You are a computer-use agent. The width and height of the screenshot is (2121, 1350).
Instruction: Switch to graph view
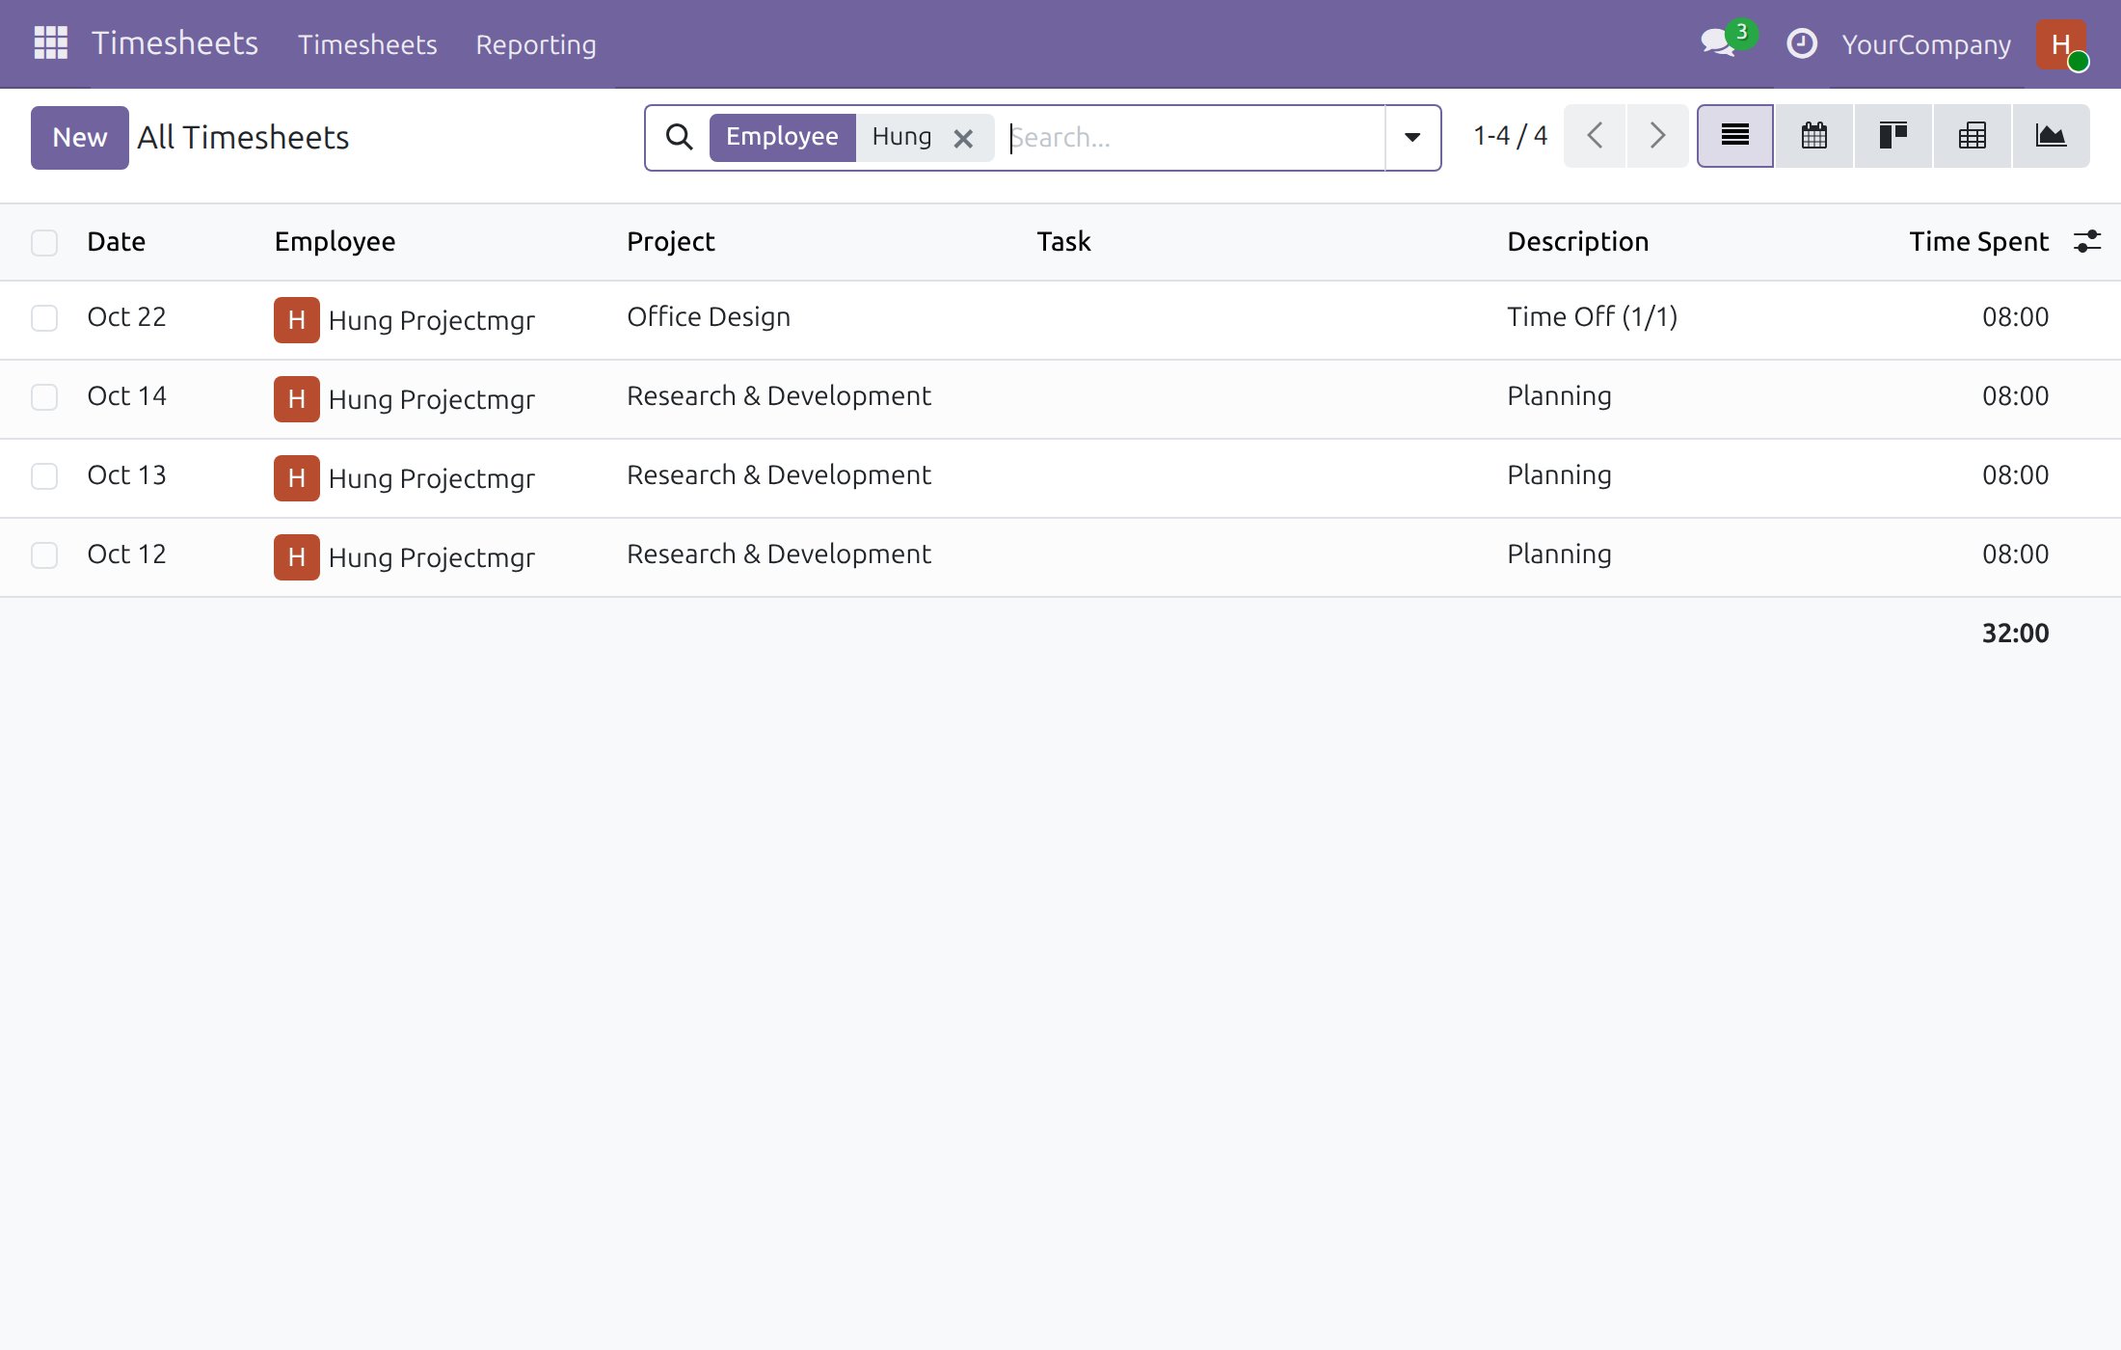[2051, 136]
